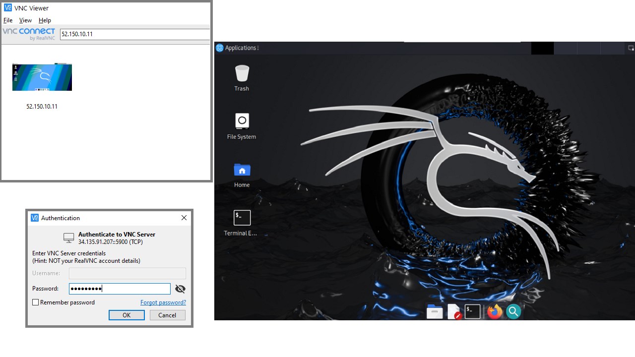Open the File menu in VNC Viewer
Viewport: 635px width, 357px height.
(x=8, y=20)
